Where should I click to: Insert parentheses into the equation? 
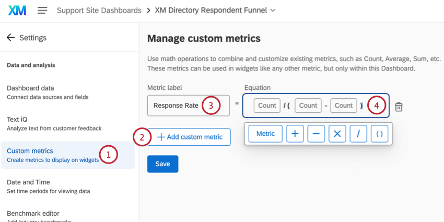379,134
